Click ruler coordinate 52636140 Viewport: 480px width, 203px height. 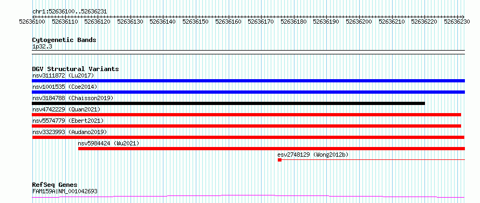163,22
